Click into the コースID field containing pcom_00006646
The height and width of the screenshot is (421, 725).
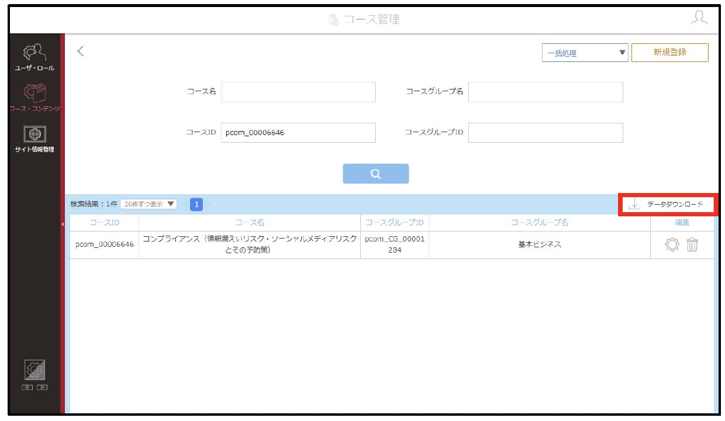298,133
